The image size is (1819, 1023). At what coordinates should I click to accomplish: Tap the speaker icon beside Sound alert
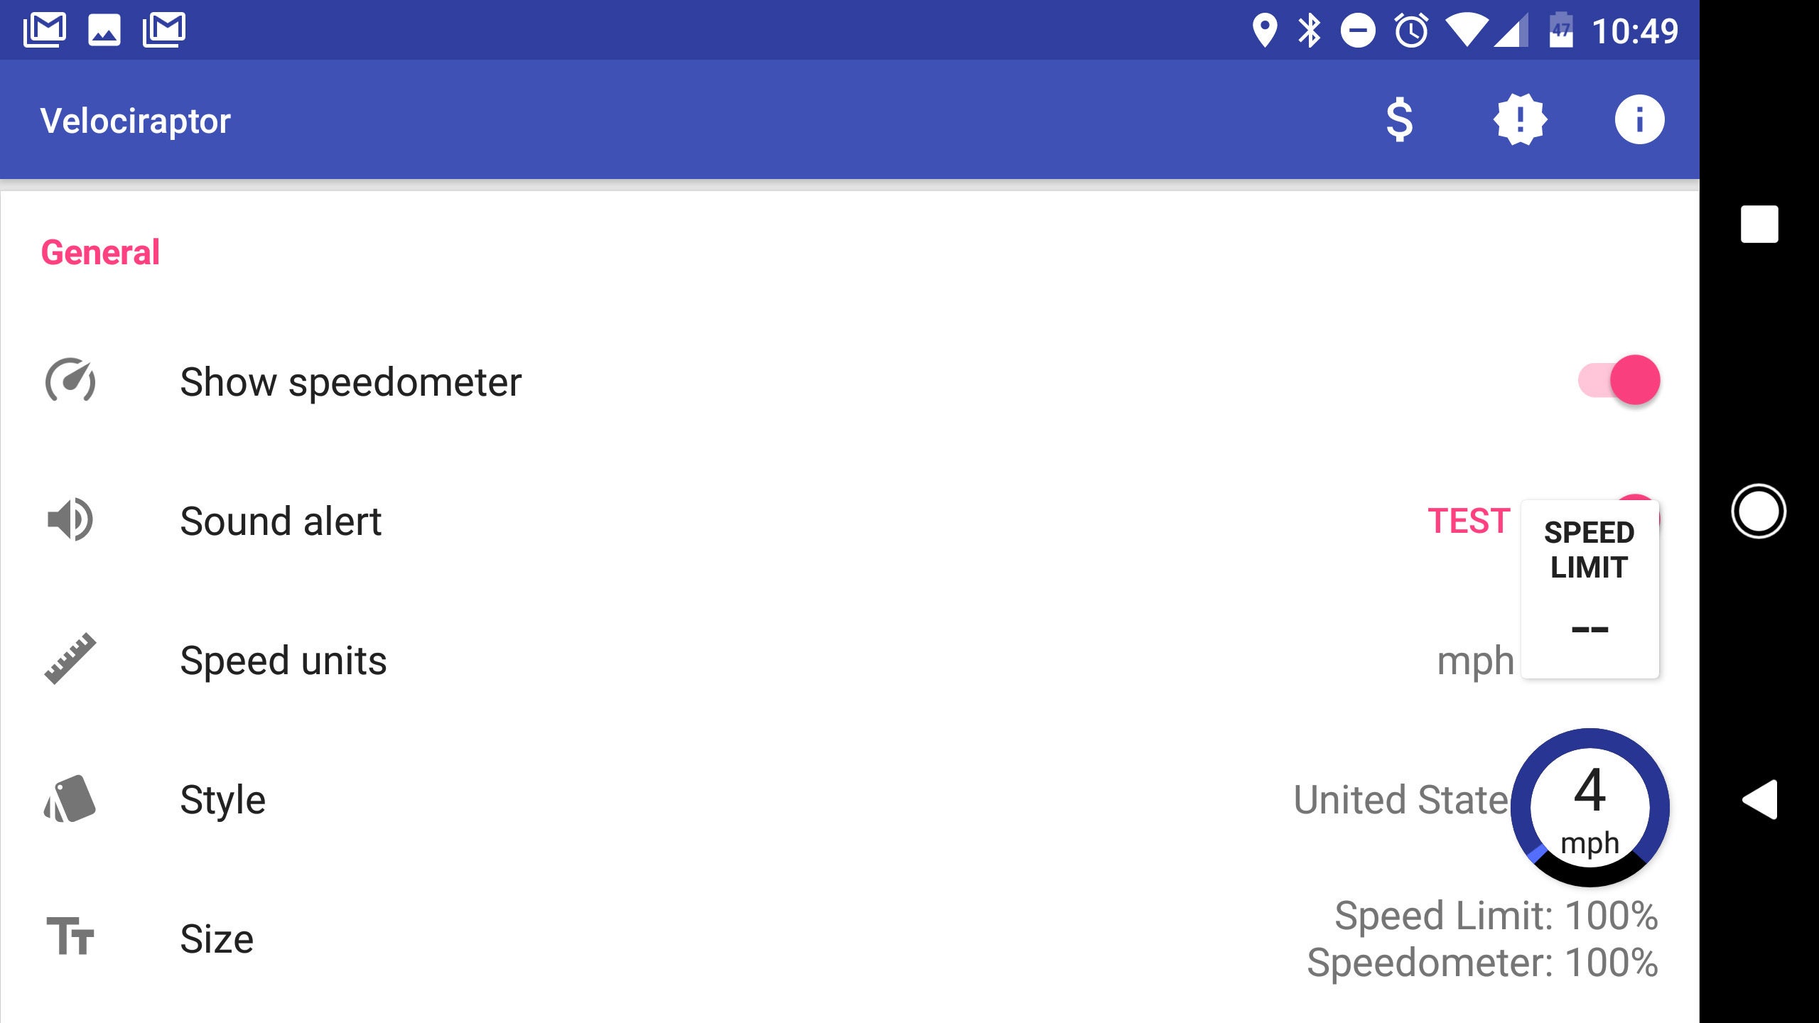point(70,520)
